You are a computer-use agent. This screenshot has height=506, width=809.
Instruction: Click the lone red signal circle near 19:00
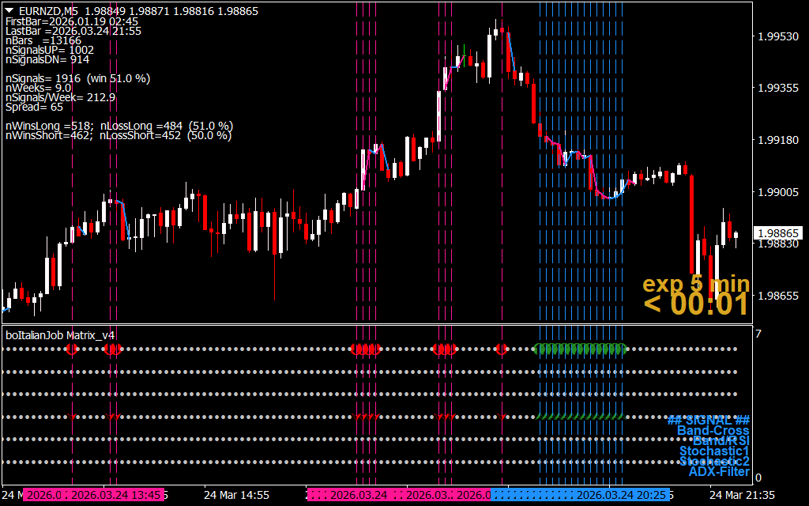pyautogui.click(x=501, y=349)
